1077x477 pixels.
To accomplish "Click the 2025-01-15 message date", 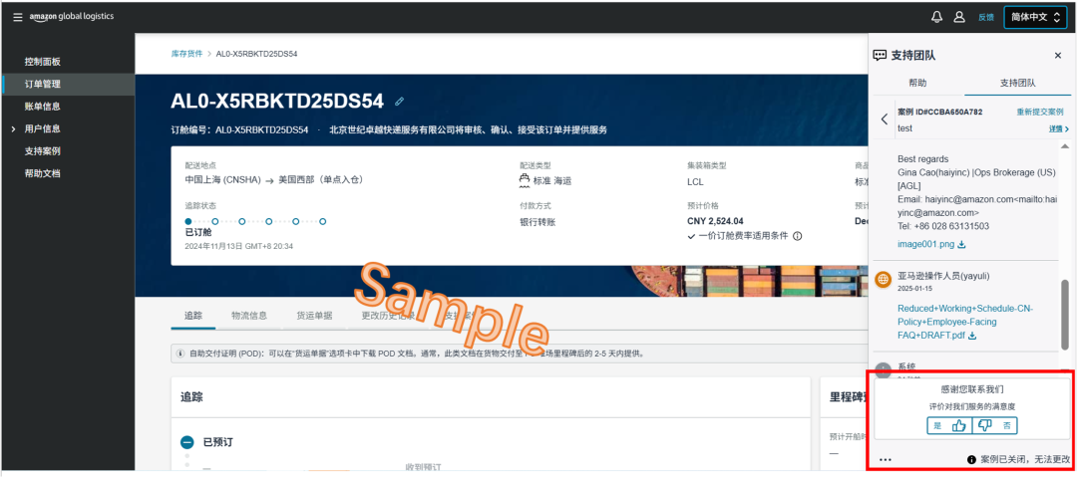I will tap(914, 289).
